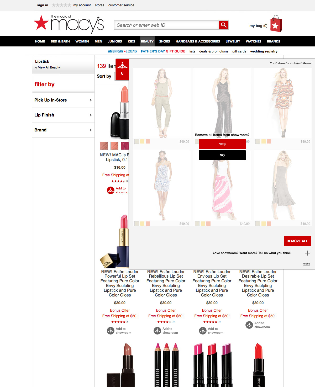Image resolution: width=315 pixels, height=387 pixels.
Task: Click hanger icon for Envious Lip Set
Action: pos(203,331)
